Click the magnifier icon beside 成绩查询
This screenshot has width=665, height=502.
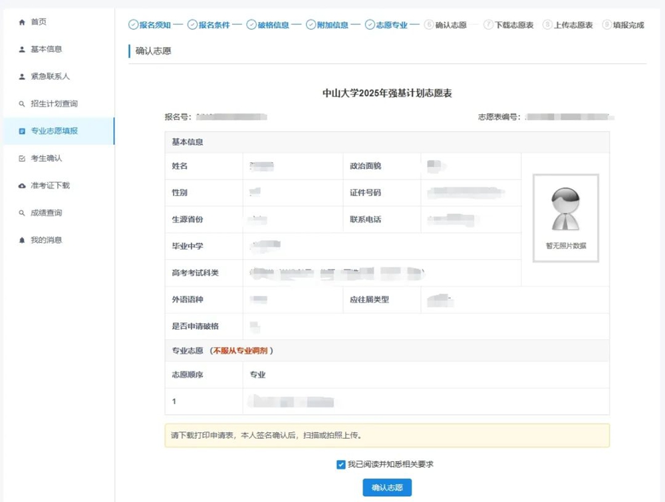[22, 213]
